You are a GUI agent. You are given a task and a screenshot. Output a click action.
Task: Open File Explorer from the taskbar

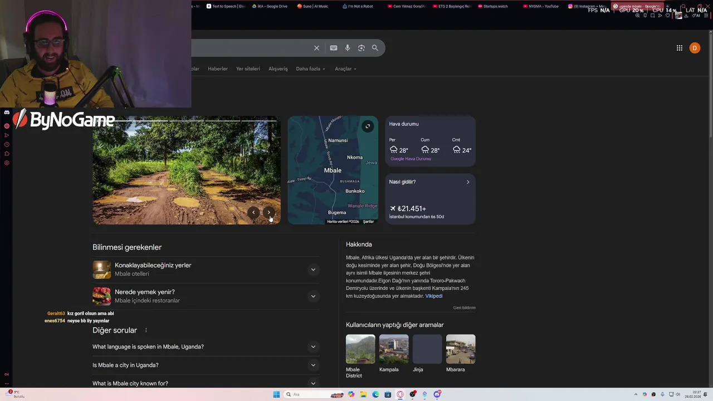tap(363, 394)
